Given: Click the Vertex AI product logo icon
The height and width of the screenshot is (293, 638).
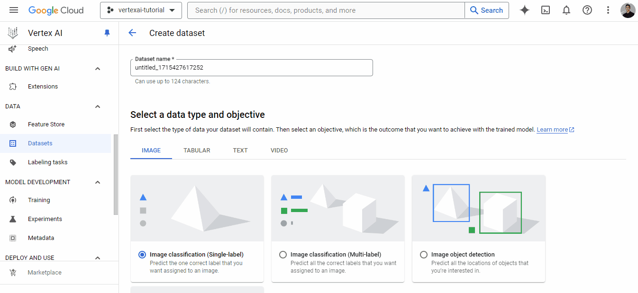Looking at the screenshot, I should coord(13,33).
